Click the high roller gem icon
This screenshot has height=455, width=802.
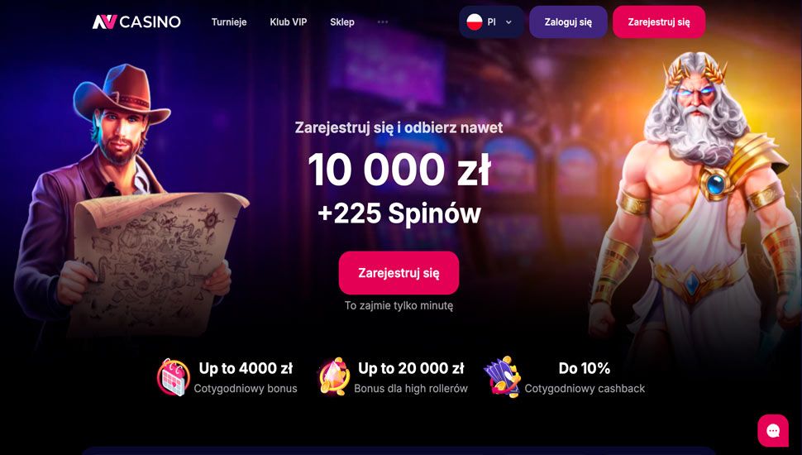pyautogui.click(x=333, y=376)
